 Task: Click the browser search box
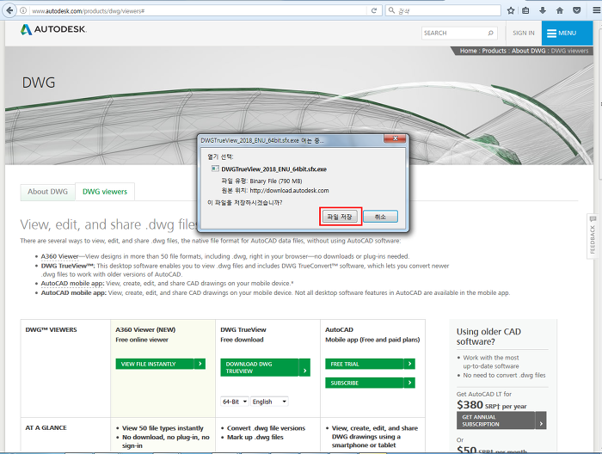(443, 10)
